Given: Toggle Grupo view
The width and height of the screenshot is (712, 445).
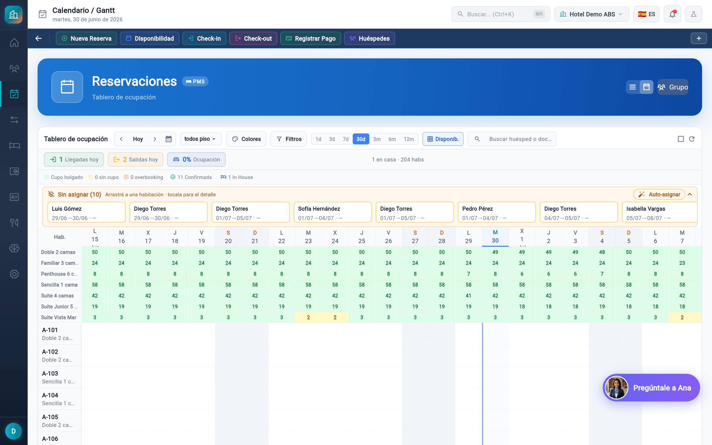Looking at the screenshot, I should click(673, 87).
